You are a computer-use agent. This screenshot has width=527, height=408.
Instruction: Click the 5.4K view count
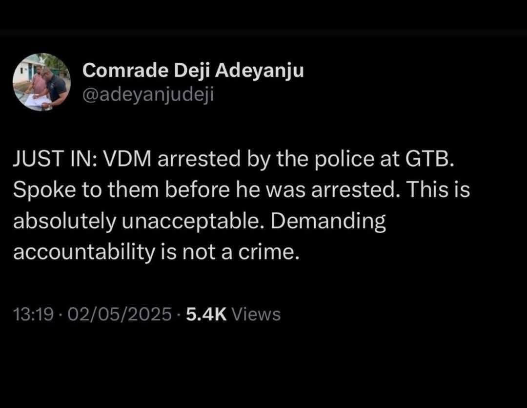pos(207,314)
